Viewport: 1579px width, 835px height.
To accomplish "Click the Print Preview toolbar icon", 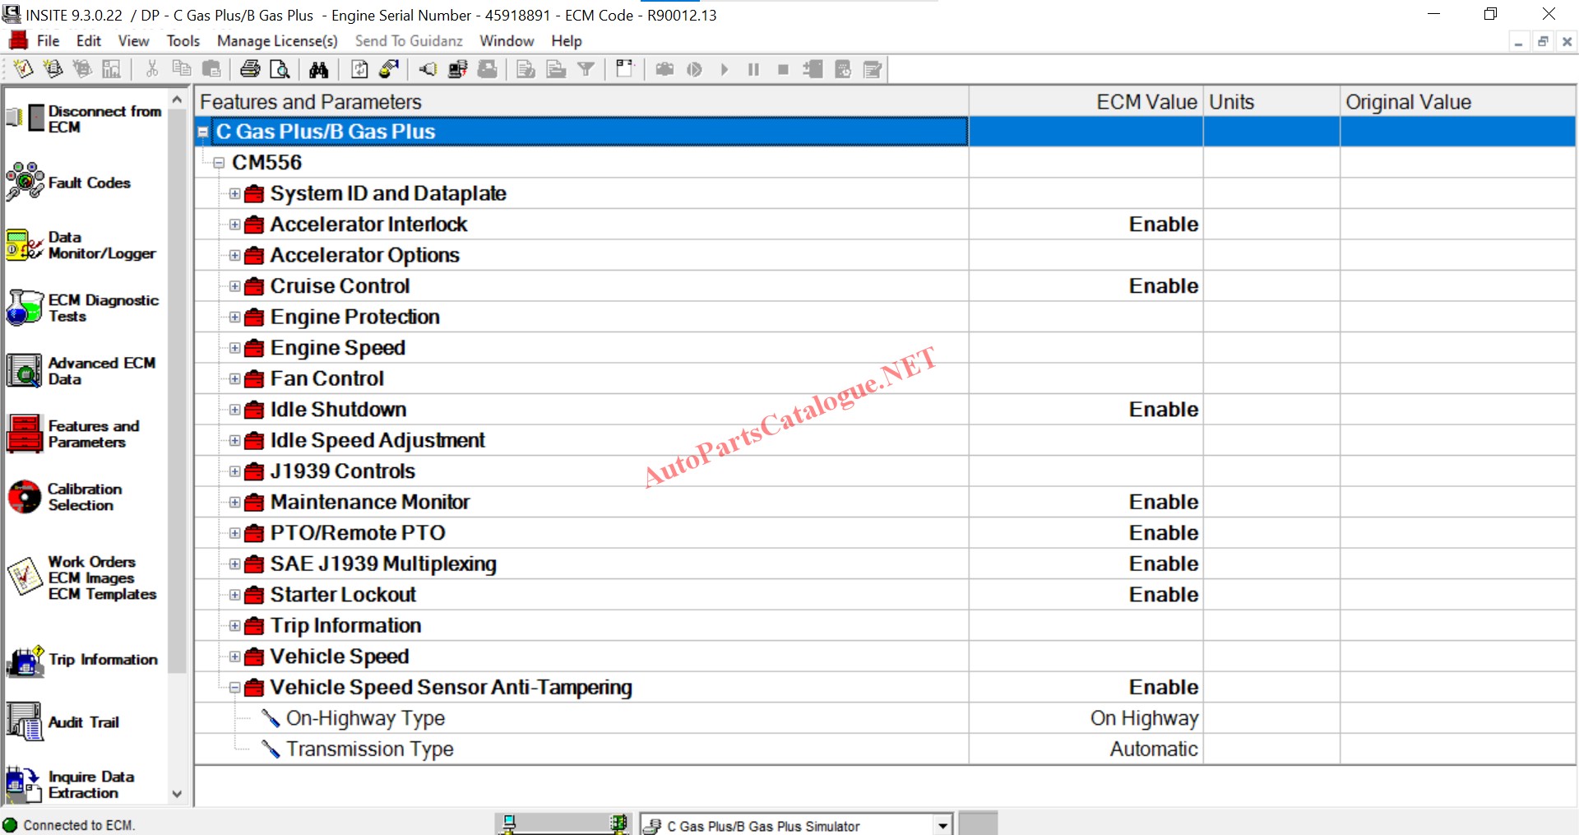I will click(280, 70).
